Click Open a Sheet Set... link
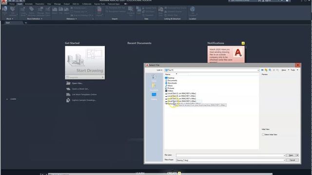Viewport: 312px width, 175px height. tap(80, 89)
